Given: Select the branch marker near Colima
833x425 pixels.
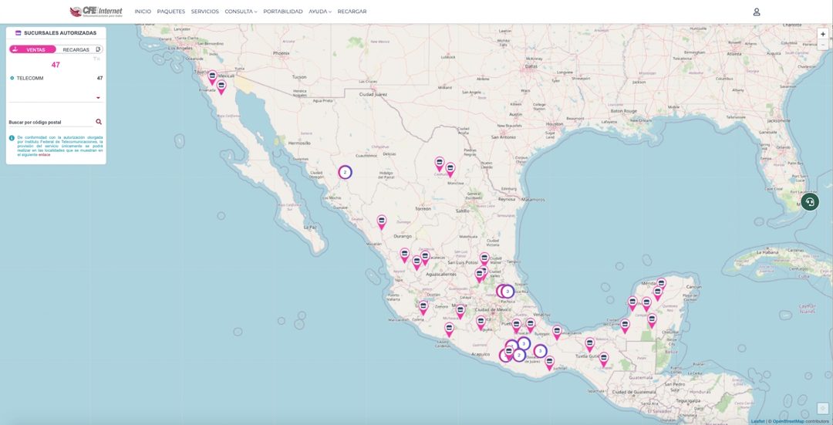Looking at the screenshot, I should 423,308.
